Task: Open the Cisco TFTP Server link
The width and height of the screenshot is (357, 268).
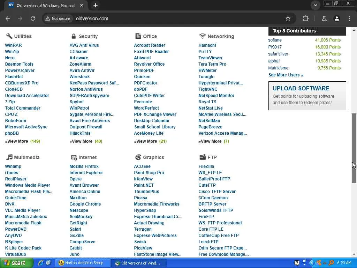Action: coord(217,192)
